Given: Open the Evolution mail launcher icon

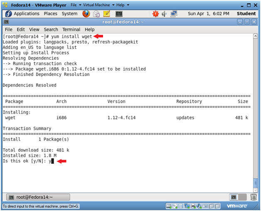Looking at the screenshot, I should pyautogui.click(x=96, y=14).
